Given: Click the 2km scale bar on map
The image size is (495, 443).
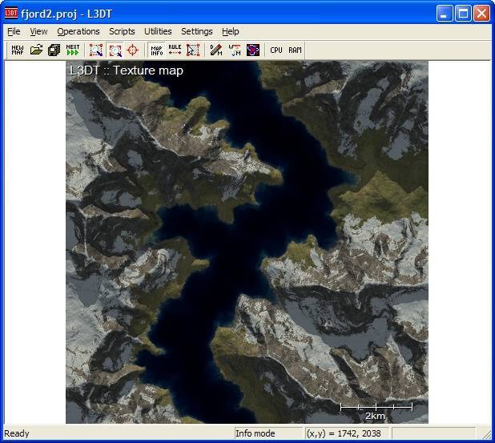Looking at the screenshot, I should 376,408.
